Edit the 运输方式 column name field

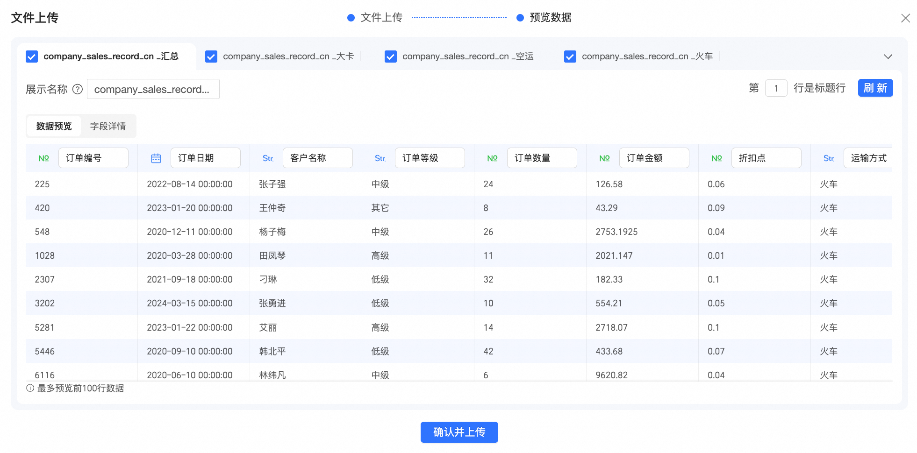868,158
